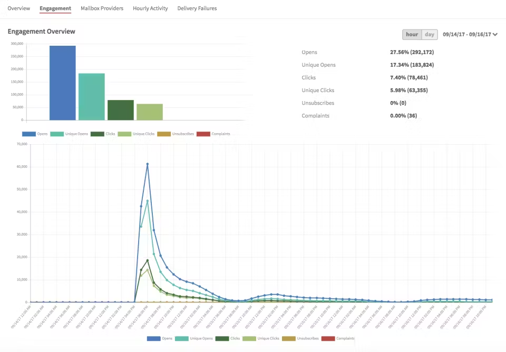Open the Delivery Failures tab
506x352 pixels.
(197, 8)
